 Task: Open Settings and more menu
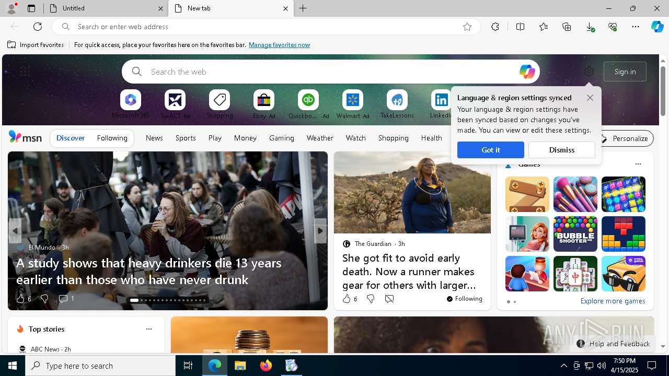pyautogui.click(x=636, y=27)
